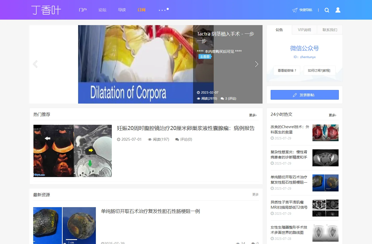Open Tactra 阴茎植入手术 slide title
The image size is (372, 244).
click(225, 37)
